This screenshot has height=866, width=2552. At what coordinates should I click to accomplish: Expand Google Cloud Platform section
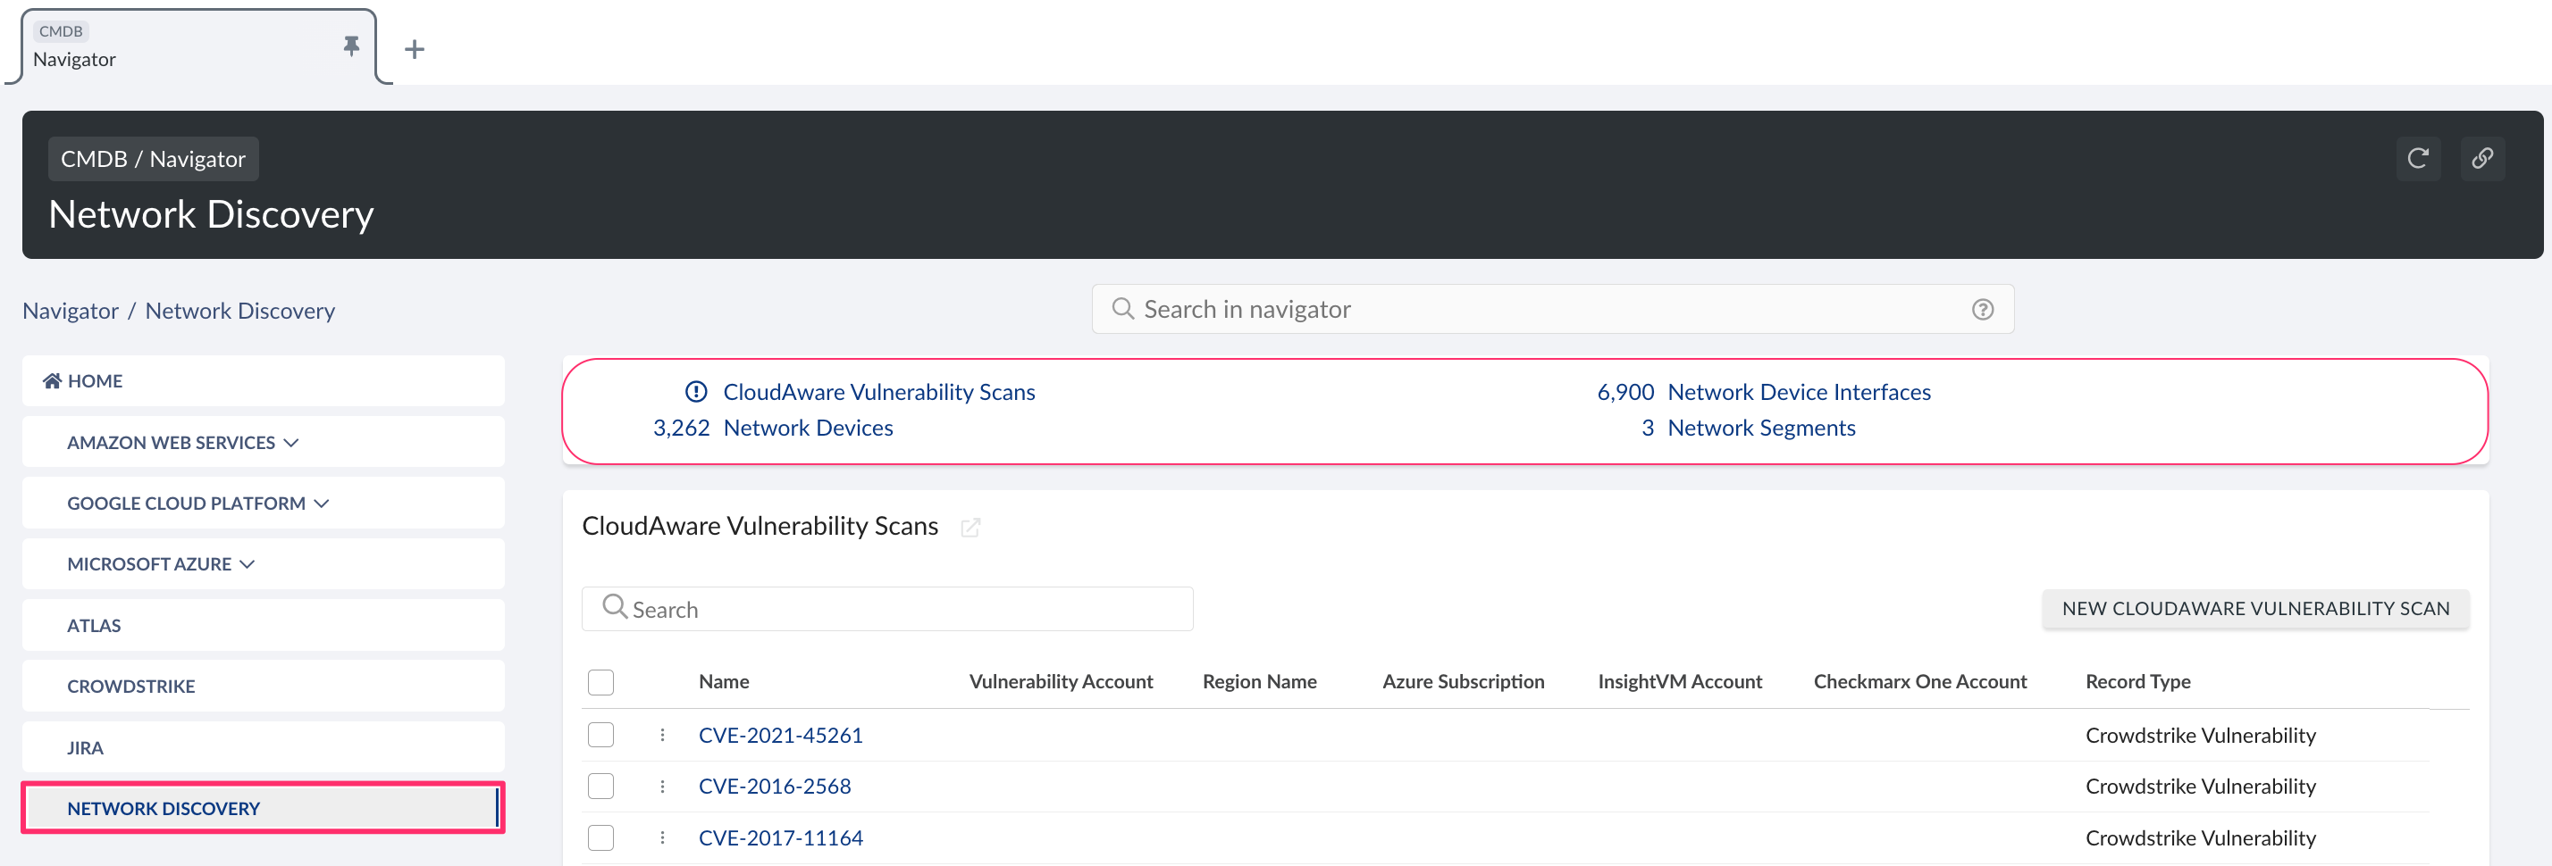tap(197, 503)
